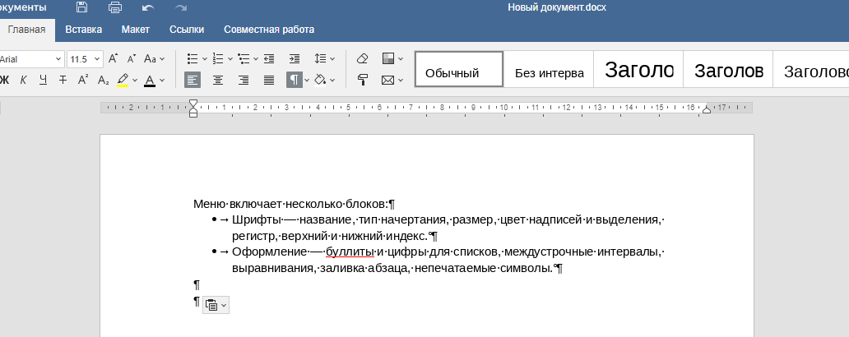
Task: Clear formatting with the eraser icon
Action: (363, 58)
